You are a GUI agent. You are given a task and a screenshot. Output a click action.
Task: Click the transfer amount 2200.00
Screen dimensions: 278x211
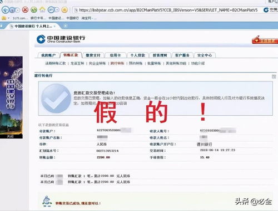pyautogui.click(x=103, y=157)
